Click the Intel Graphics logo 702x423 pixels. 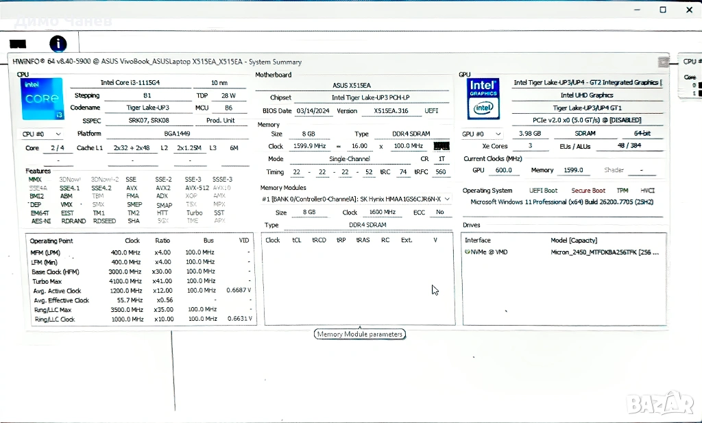coord(483,97)
